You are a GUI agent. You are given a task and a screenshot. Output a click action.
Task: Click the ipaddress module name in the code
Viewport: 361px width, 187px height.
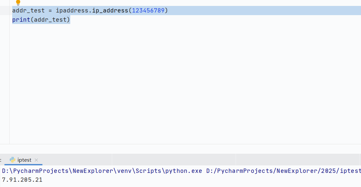point(71,11)
